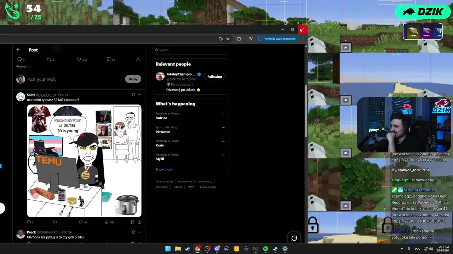Open more options for bergamo trend
Screen dimensions: 453x254
click(223, 128)
